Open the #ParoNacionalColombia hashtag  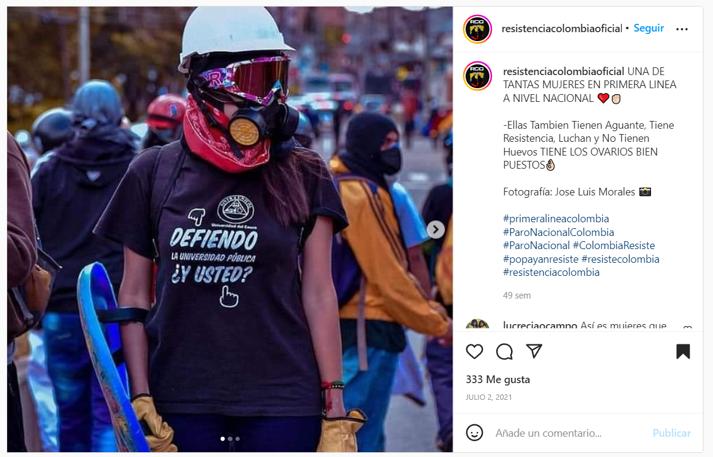coord(559,232)
